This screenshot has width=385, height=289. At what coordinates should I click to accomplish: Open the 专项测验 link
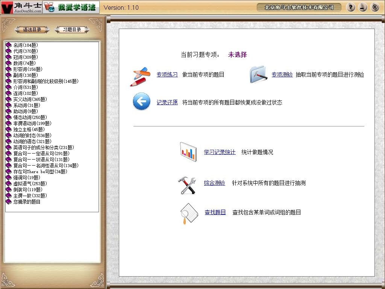pyautogui.click(x=282, y=75)
